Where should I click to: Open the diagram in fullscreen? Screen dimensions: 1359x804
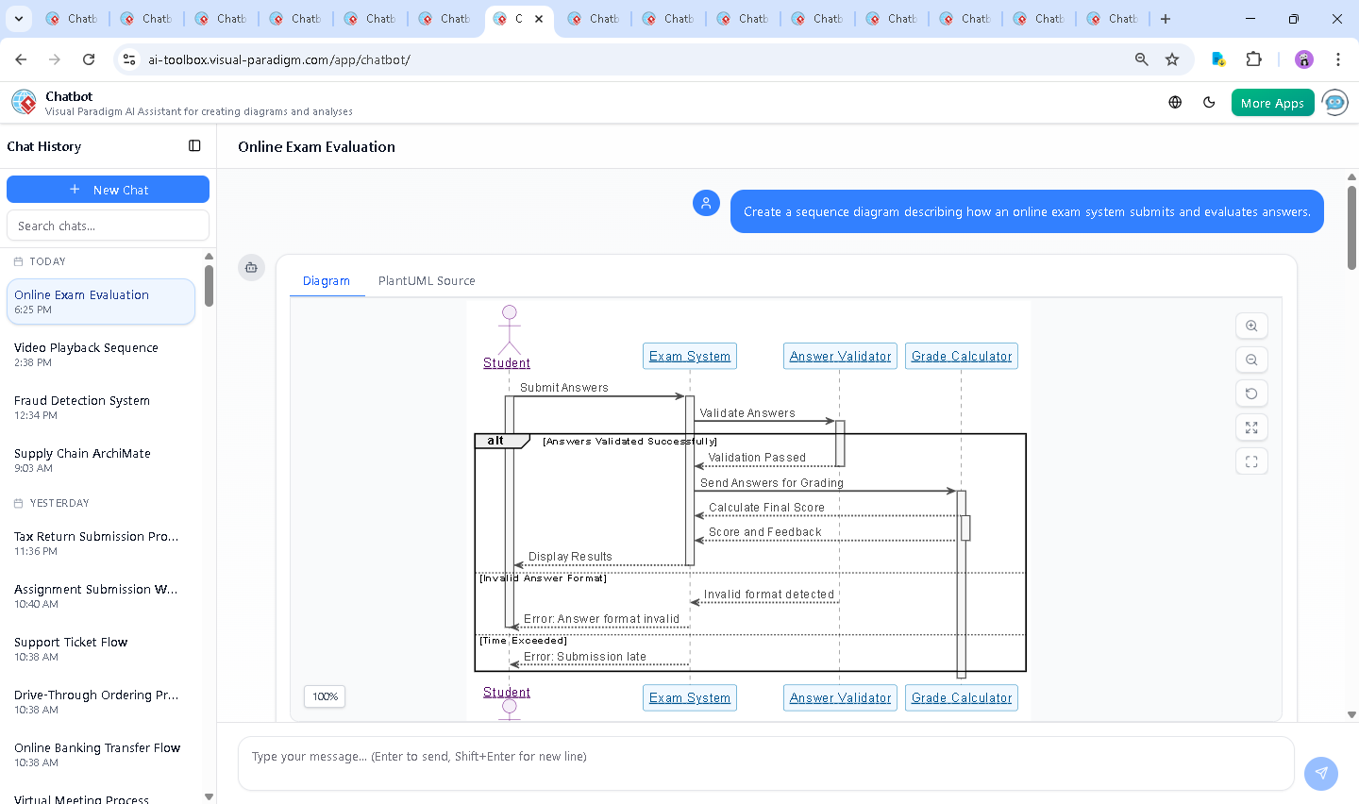click(1251, 461)
